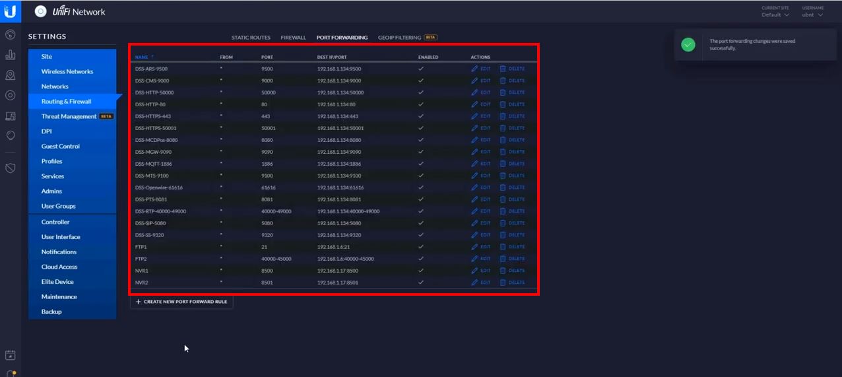842x377 pixels.
Task: Switch to the Static Routes tab
Action: click(251, 38)
